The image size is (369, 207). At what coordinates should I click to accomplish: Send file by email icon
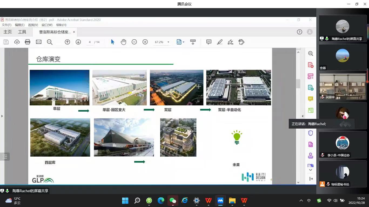[39, 42]
